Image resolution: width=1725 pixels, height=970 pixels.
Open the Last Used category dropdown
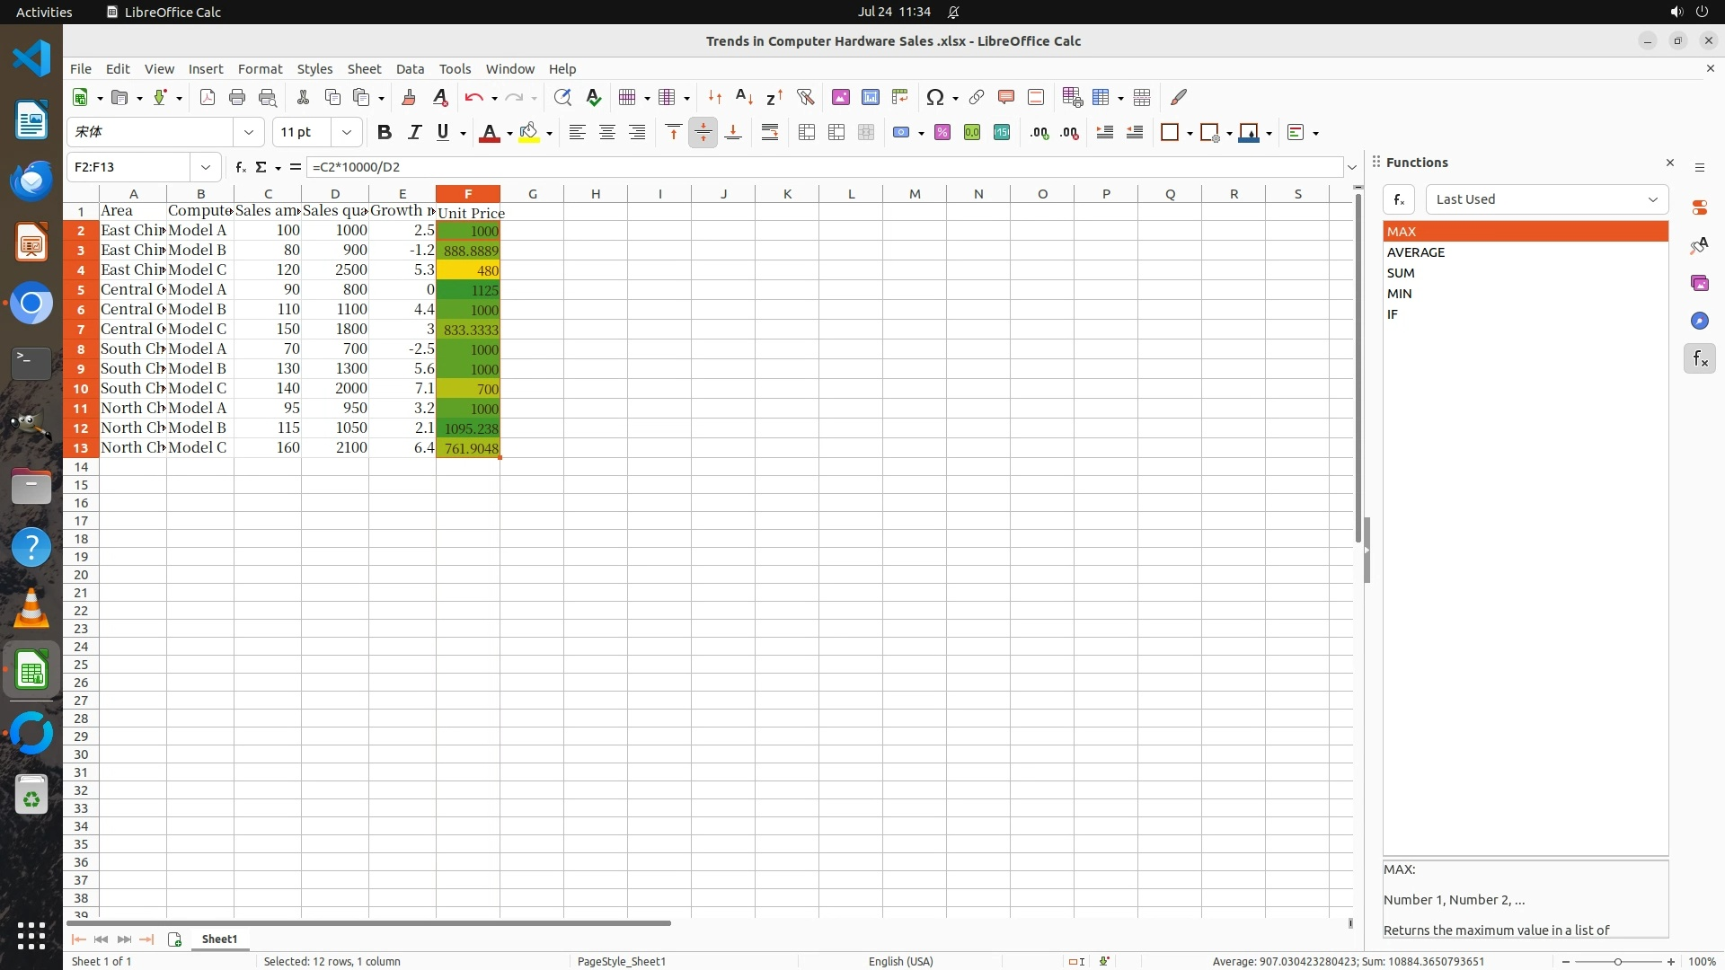click(x=1546, y=199)
